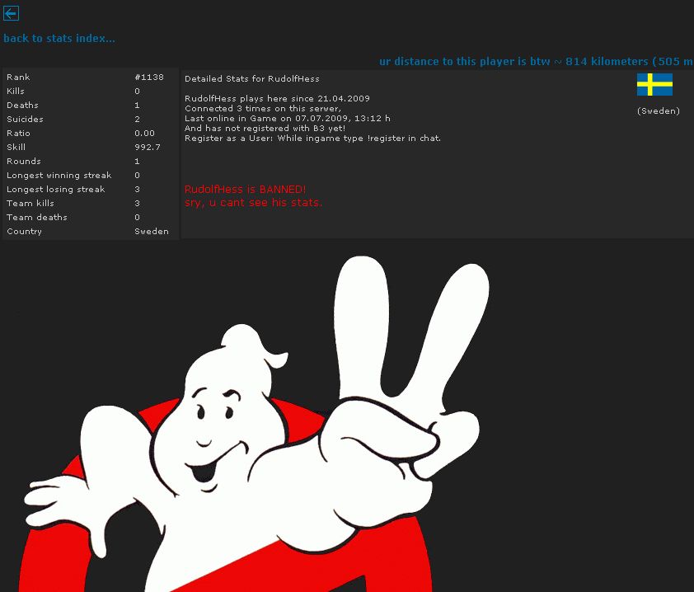Click the "Detailed Stats for RudolfHess" heading
The image size is (694, 592).
coord(251,78)
